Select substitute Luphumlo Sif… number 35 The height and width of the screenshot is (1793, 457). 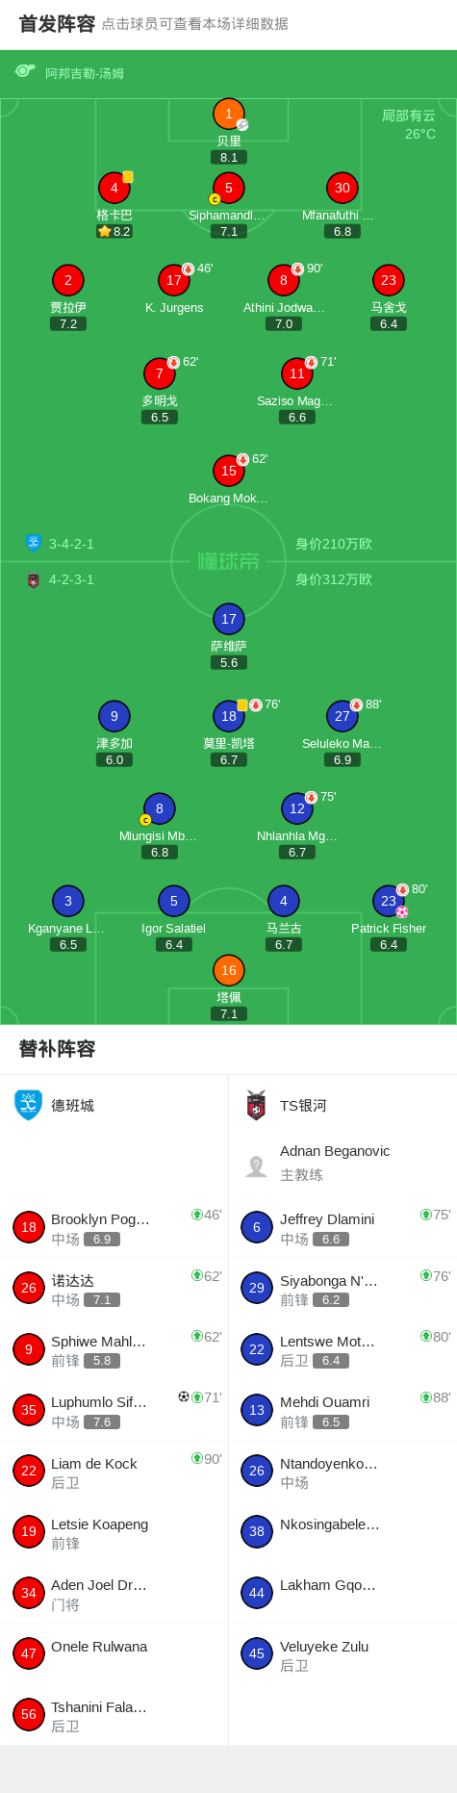114,1410
